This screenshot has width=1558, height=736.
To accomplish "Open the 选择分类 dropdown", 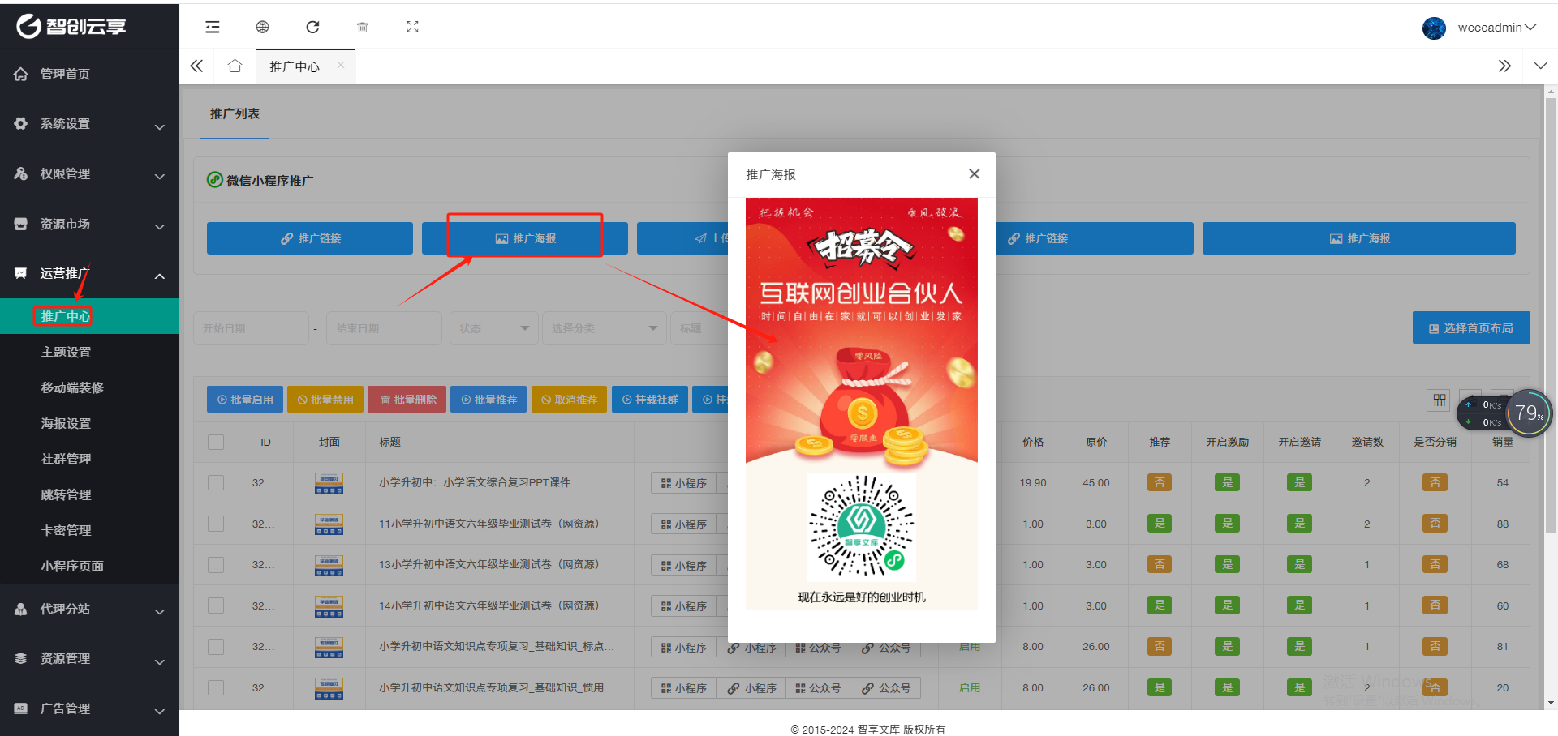I will pyautogui.click(x=605, y=328).
